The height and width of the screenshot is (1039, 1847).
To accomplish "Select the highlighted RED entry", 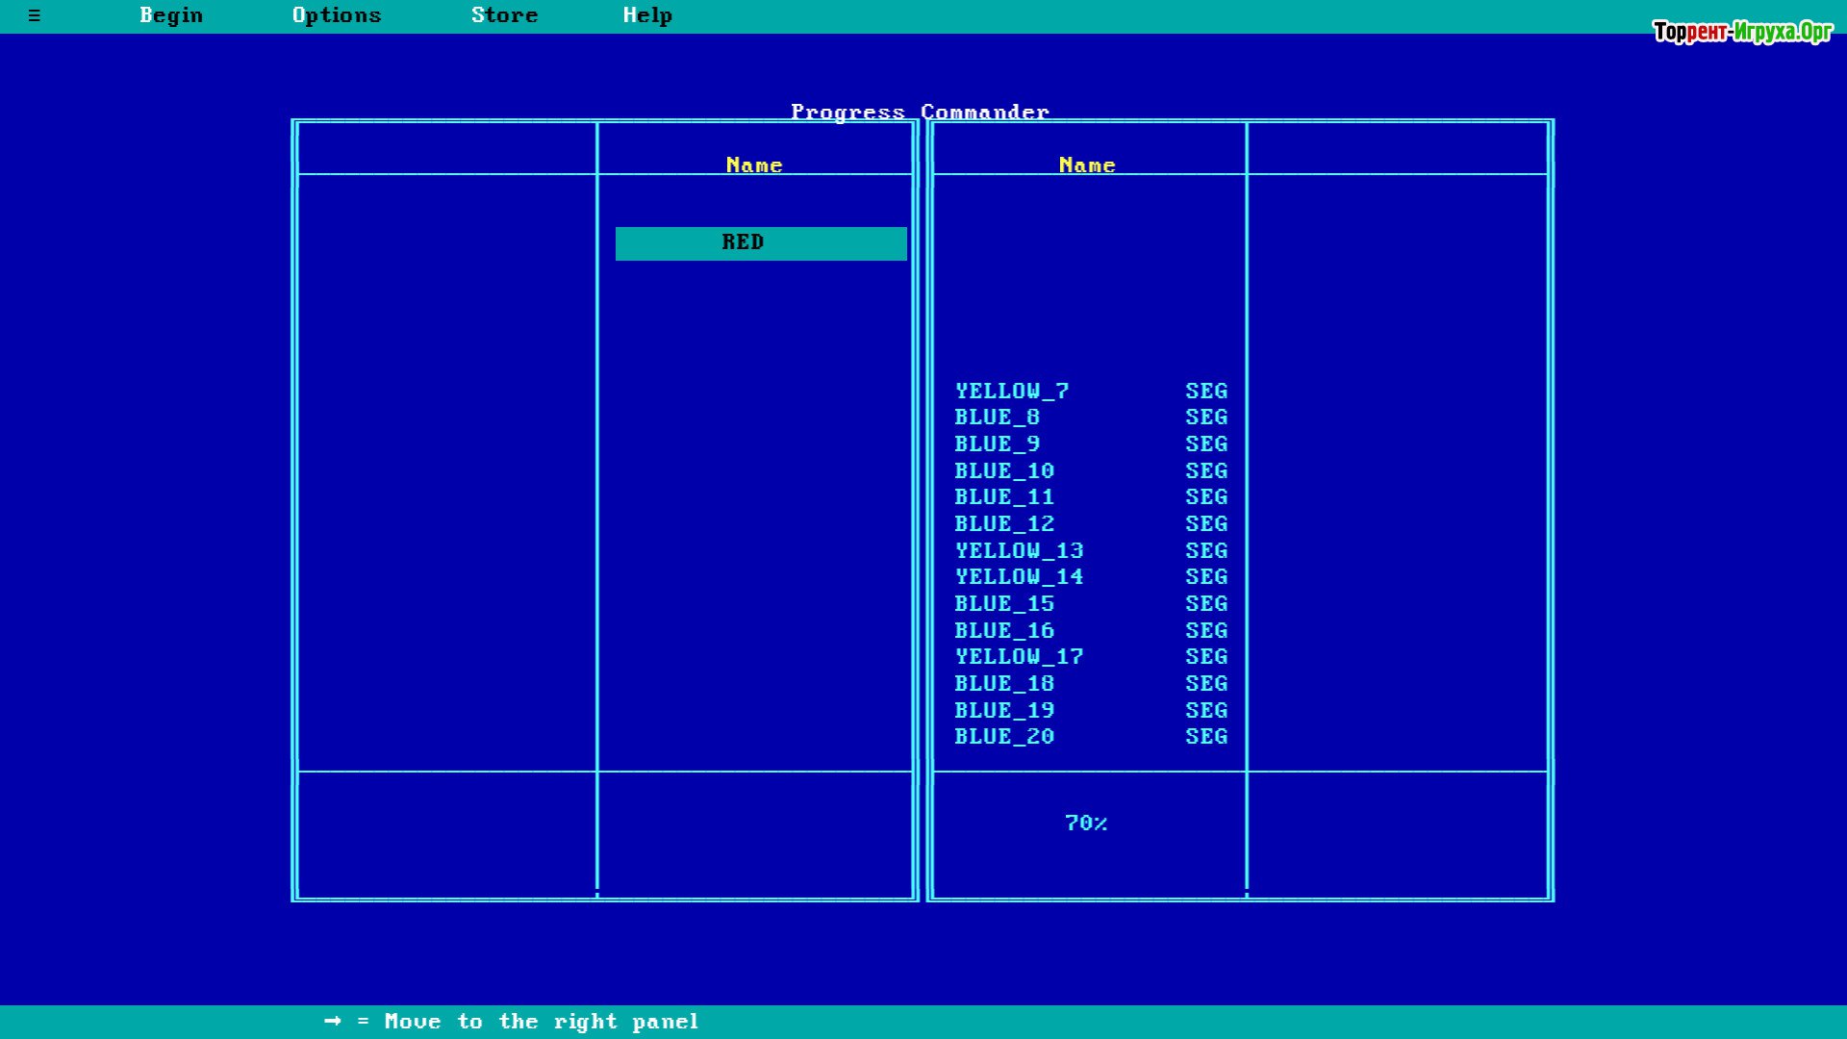I will point(760,243).
